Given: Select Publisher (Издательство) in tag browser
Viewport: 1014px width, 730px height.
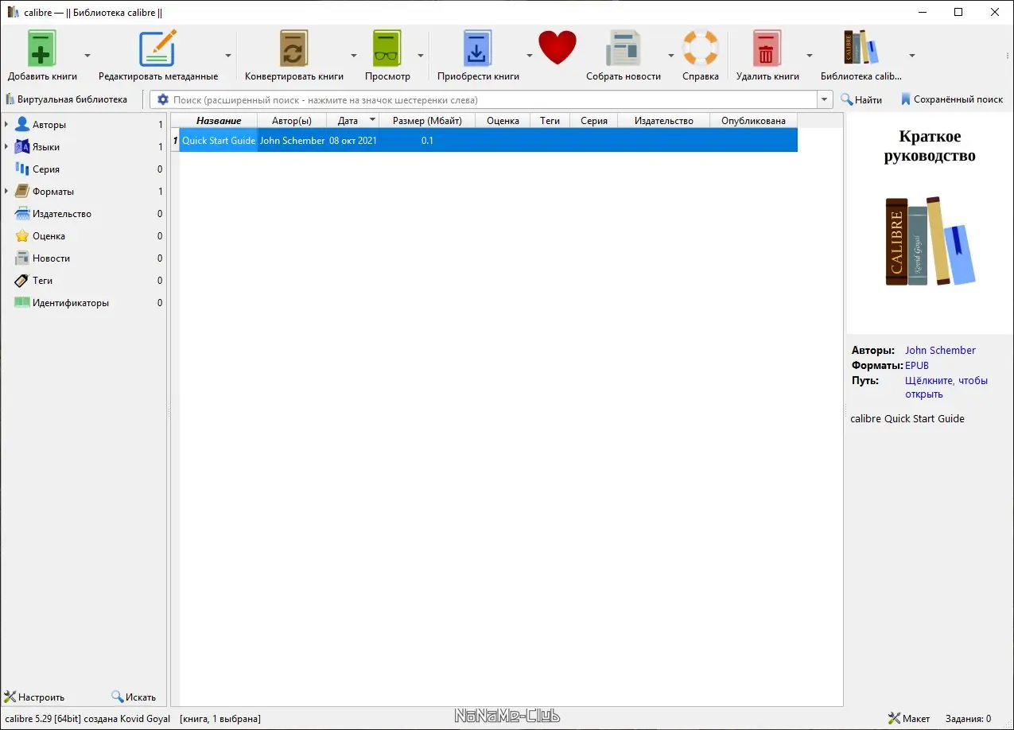Looking at the screenshot, I should pyautogui.click(x=62, y=214).
